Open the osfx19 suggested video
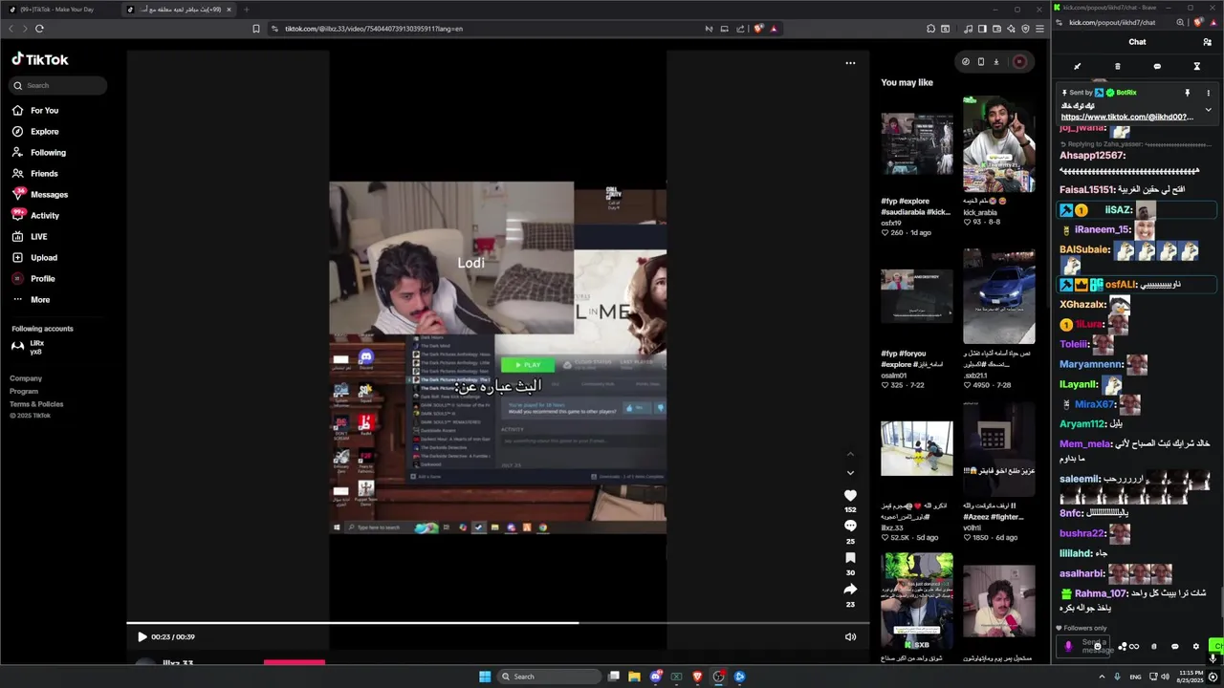 tap(917, 143)
